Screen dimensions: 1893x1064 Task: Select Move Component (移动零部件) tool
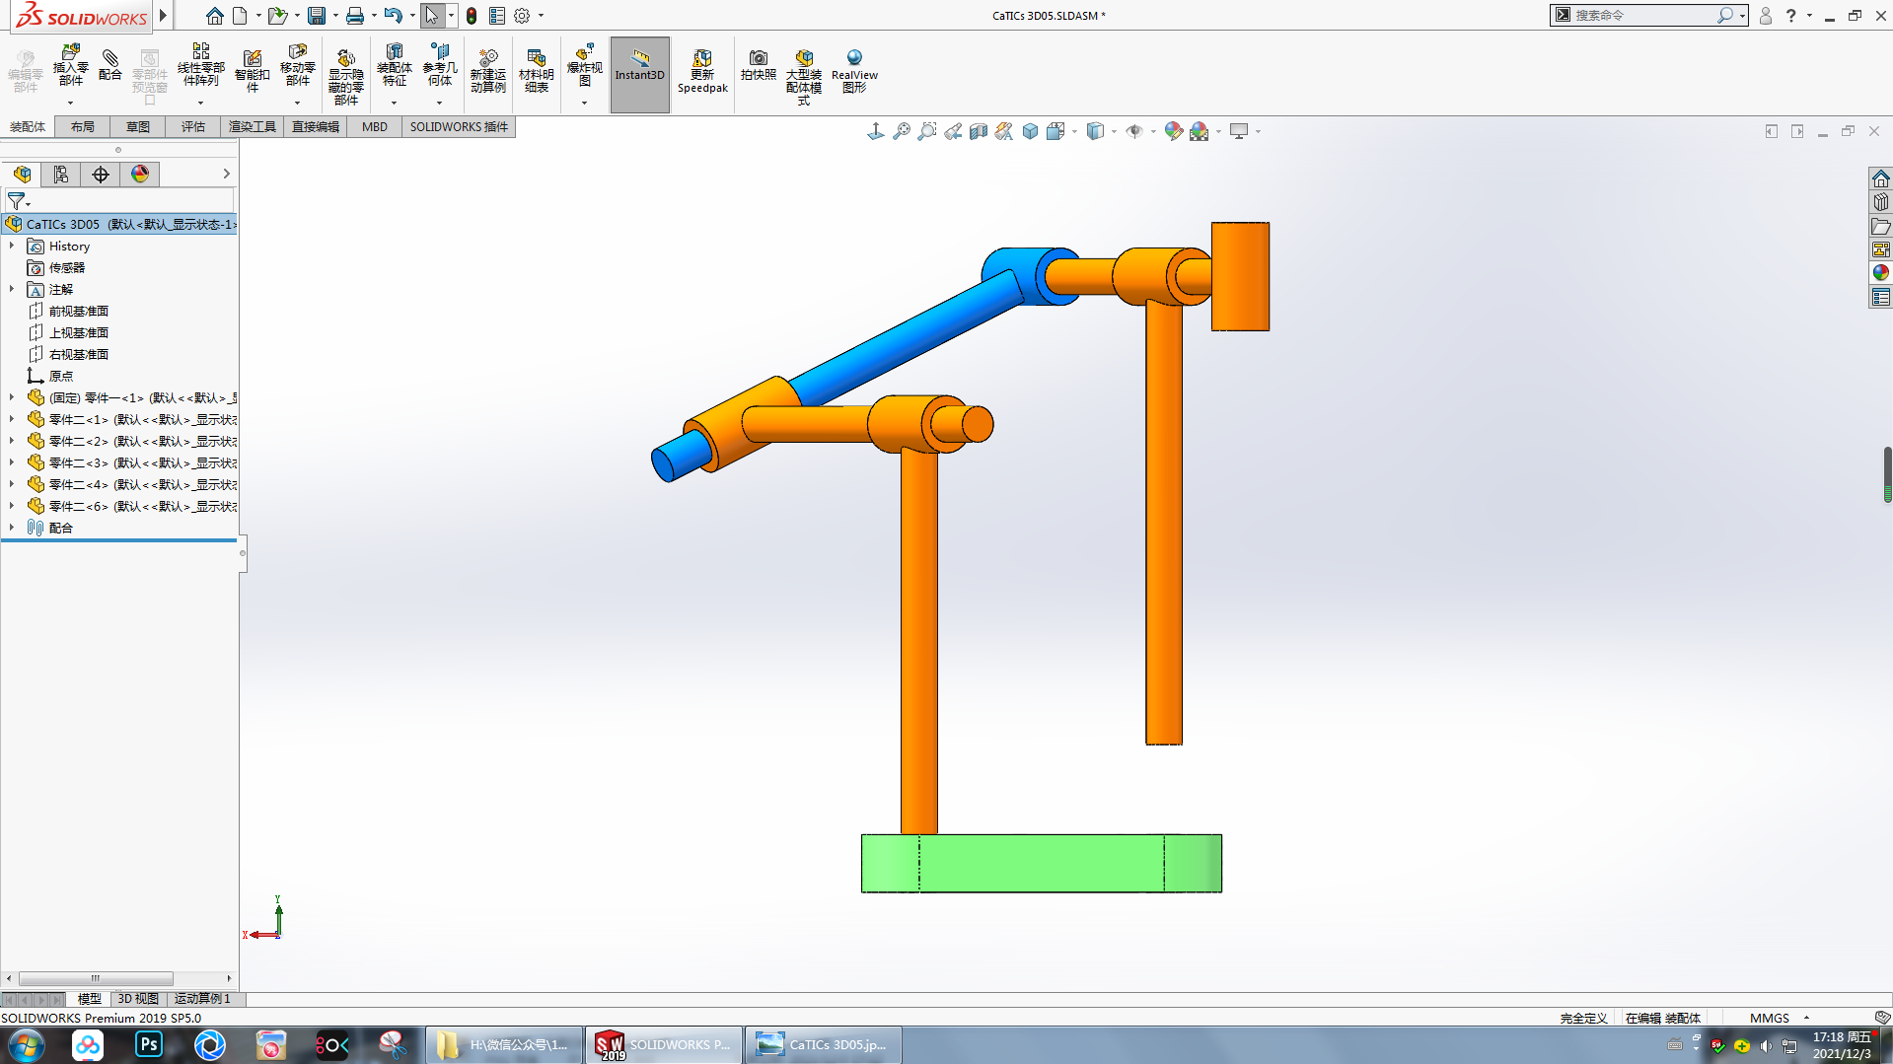tap(297, 66)
